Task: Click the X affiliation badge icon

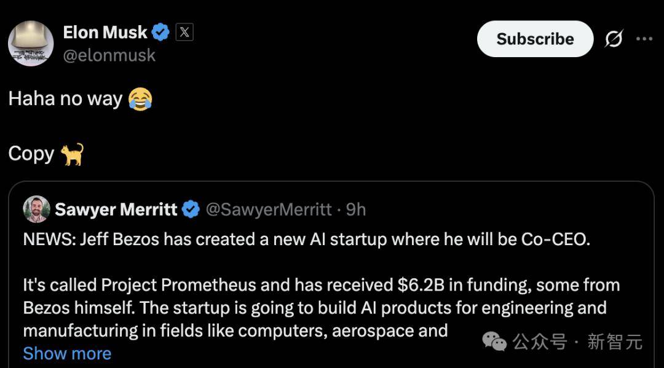Action: pyautogui.click(x=184, y=32)
